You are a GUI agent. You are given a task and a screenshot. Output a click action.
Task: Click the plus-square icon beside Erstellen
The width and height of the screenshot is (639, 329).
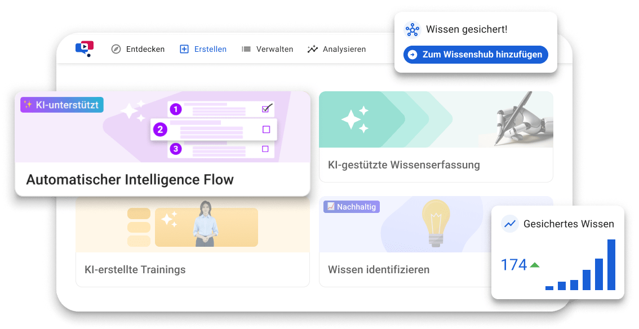point(184,49)
